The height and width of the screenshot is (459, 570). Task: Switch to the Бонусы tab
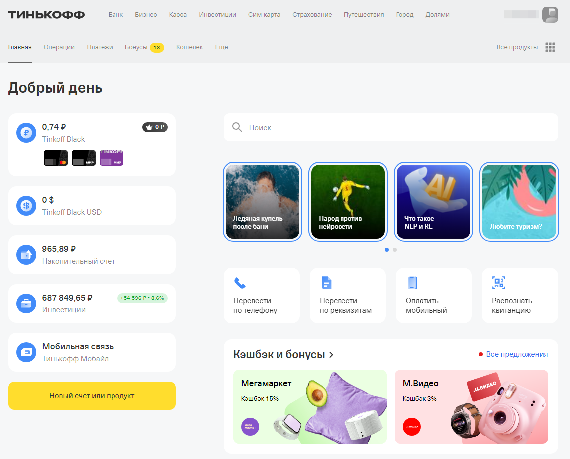point(136,47)
